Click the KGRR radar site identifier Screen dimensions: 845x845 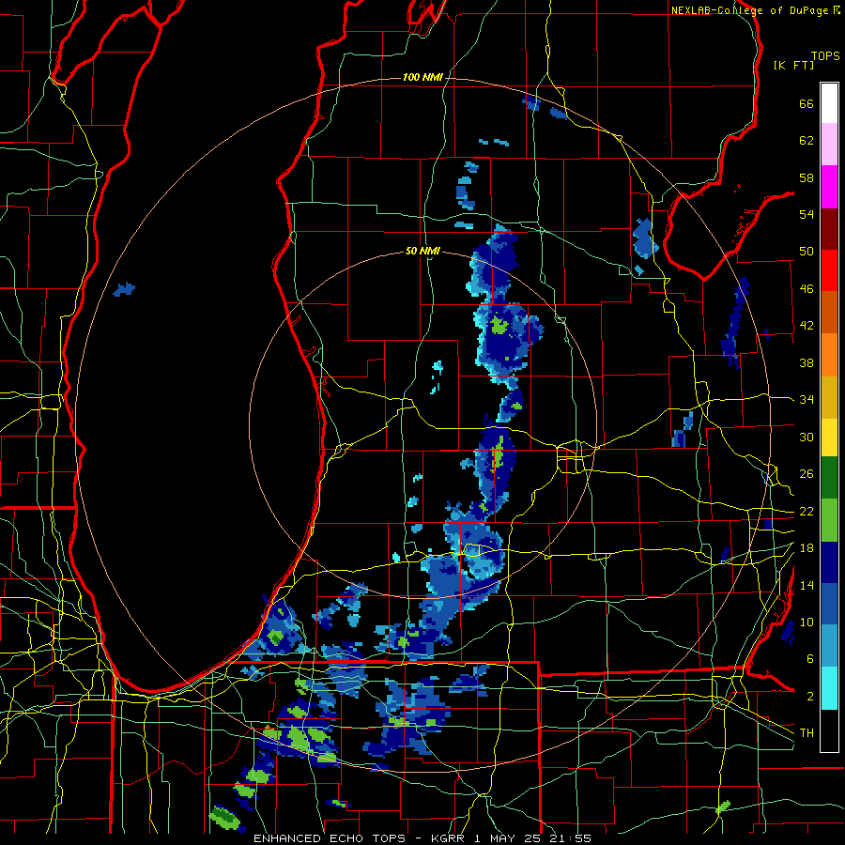[x=450, y=838]
